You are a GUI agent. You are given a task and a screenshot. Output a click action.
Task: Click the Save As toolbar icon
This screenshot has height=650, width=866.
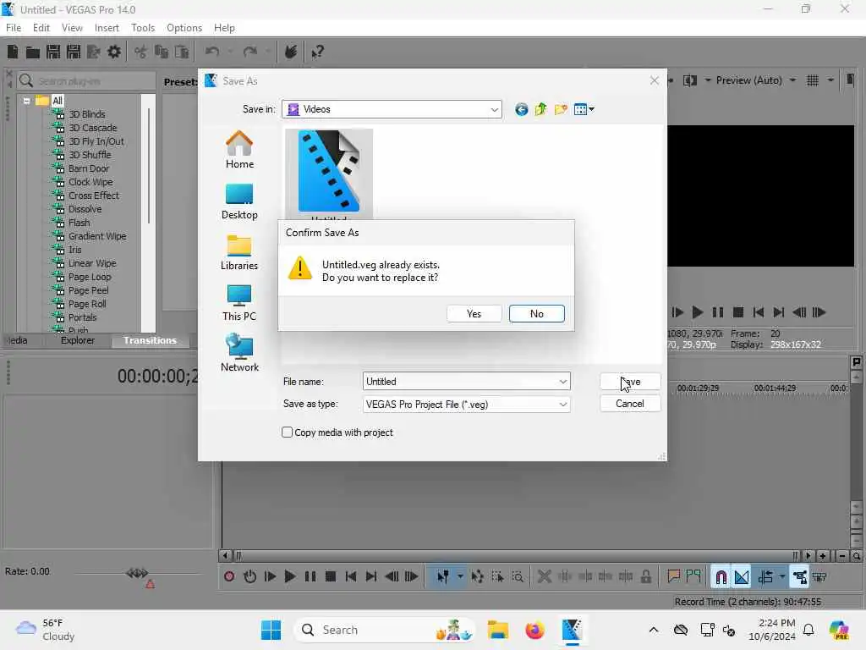[x=74, y=52]
